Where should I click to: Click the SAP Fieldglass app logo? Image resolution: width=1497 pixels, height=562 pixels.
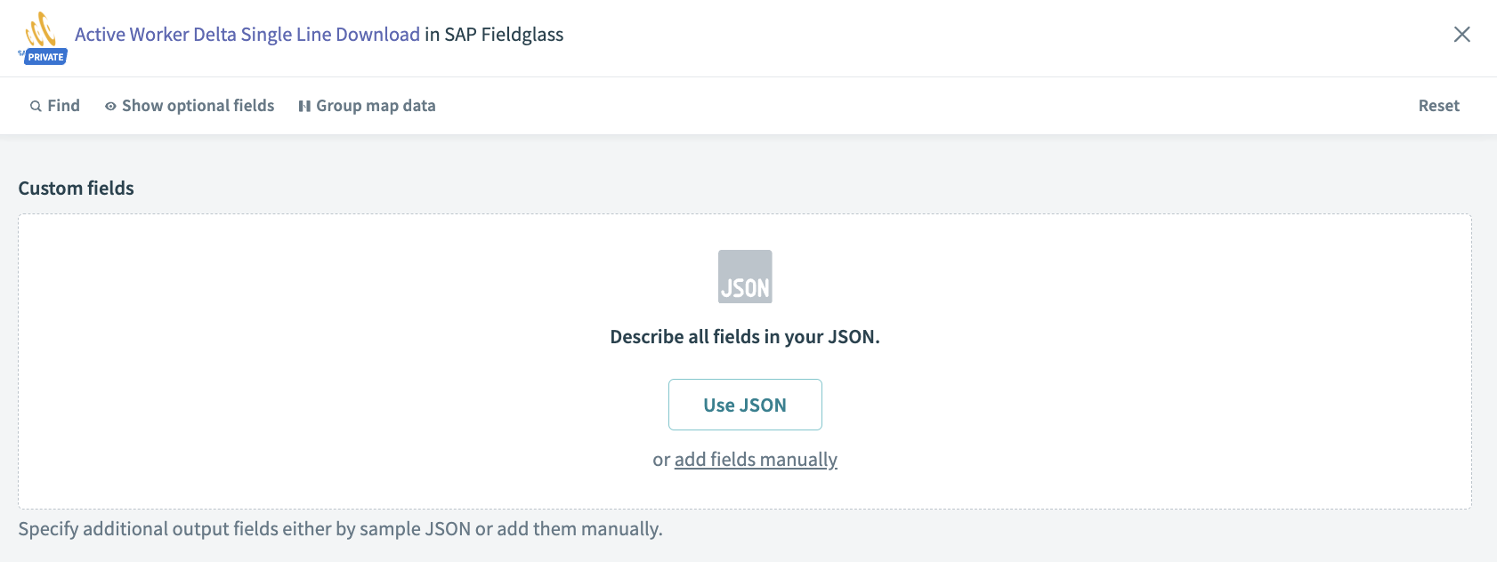41,30
